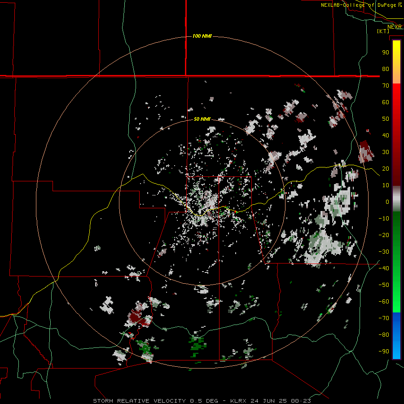The height and width of the screenshot is (404, 404).
Task: Click the "[KT]" units label
Action: [x=383, y=31]
